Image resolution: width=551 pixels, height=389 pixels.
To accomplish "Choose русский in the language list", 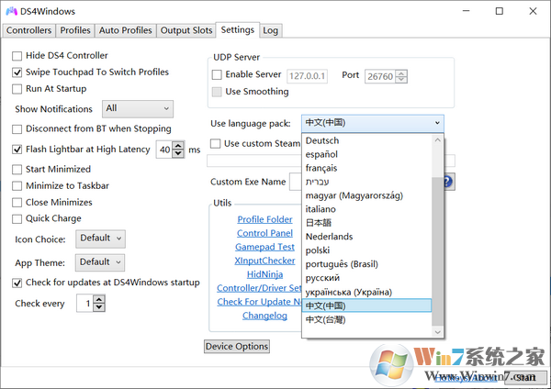I will click(x=323, y=278).
